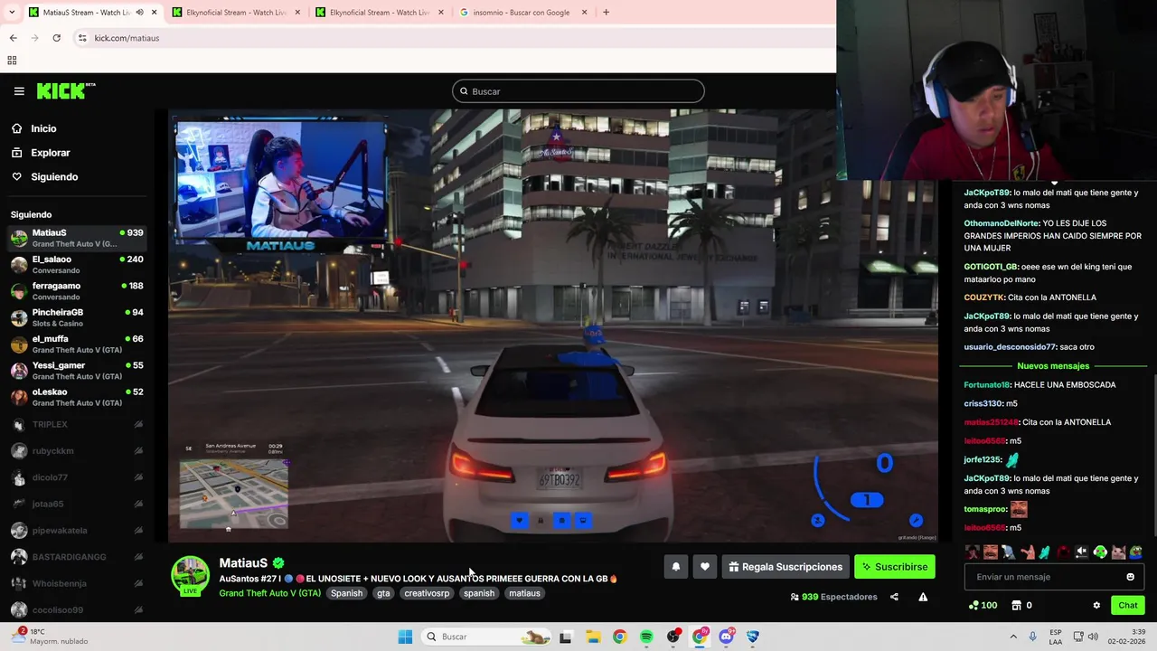Go back in browser history
The image size is (1157, 651).
point(13,38)
